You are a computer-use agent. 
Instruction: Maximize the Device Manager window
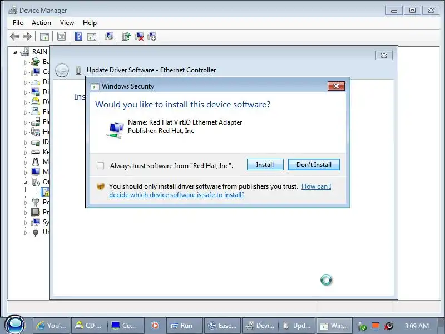click(412, 11)
